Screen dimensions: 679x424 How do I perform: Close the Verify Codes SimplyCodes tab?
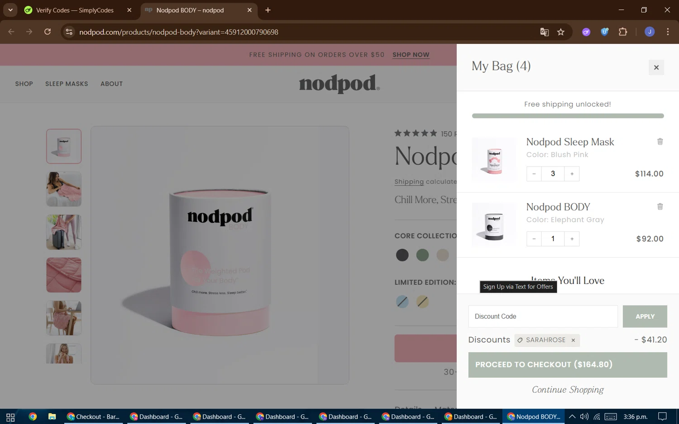(x=129, y=10)
